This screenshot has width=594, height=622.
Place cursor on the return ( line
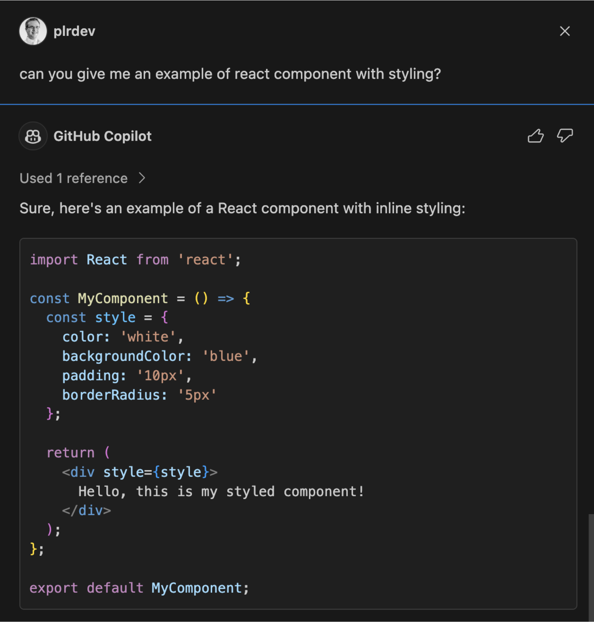pyautogui.click(x=78, y=453)
